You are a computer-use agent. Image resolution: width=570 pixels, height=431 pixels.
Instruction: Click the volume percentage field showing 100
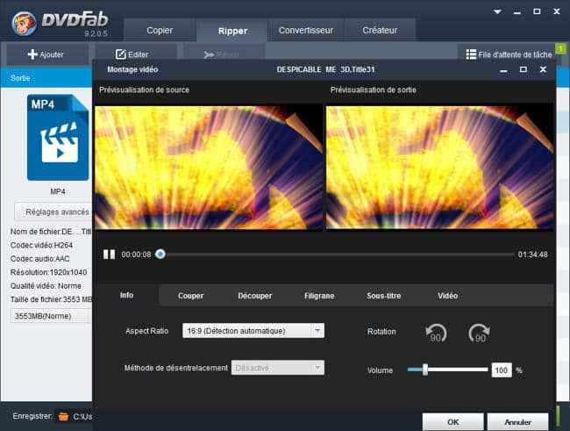(x=502, y=370)
